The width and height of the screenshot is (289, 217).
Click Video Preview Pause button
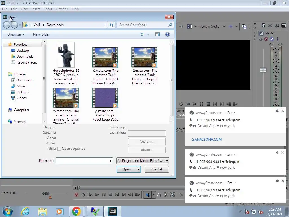pyautogui.click(x=202, y=104)
